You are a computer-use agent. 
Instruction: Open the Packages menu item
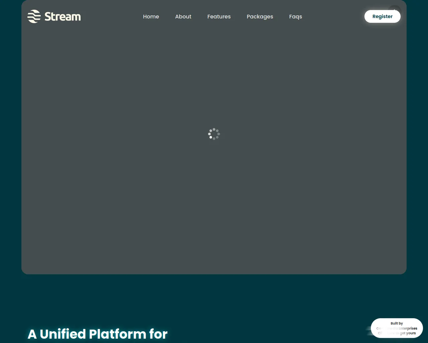(260, 16)
